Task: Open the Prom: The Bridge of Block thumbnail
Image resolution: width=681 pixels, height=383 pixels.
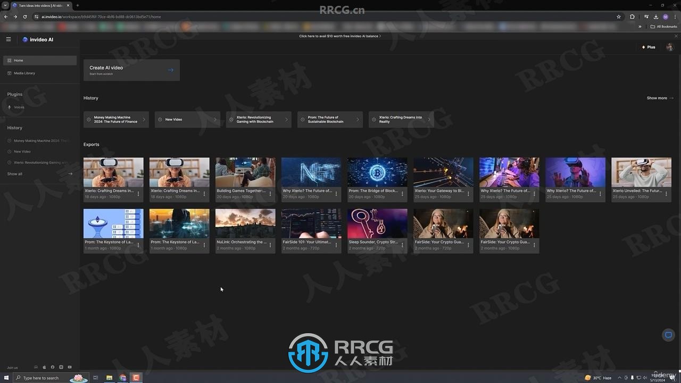Action: (377, 172)
